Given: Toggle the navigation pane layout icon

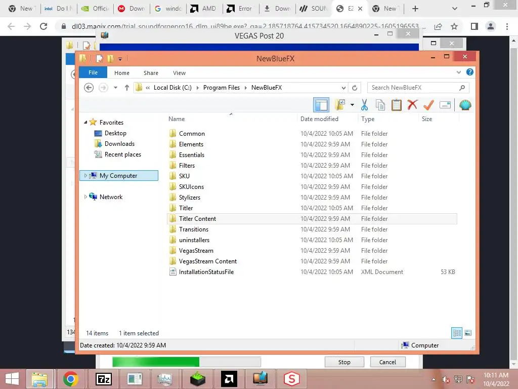Looking at the screenshot, I should 321,105.
